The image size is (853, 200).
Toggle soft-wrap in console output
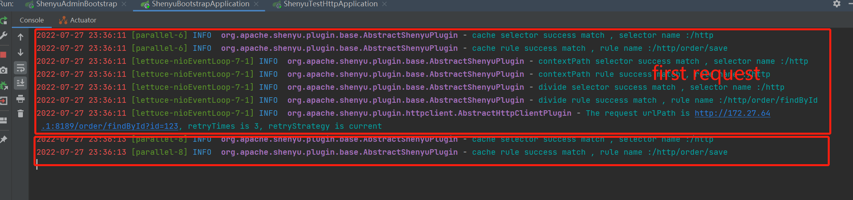pyautogui.click(x=21, y=68)
